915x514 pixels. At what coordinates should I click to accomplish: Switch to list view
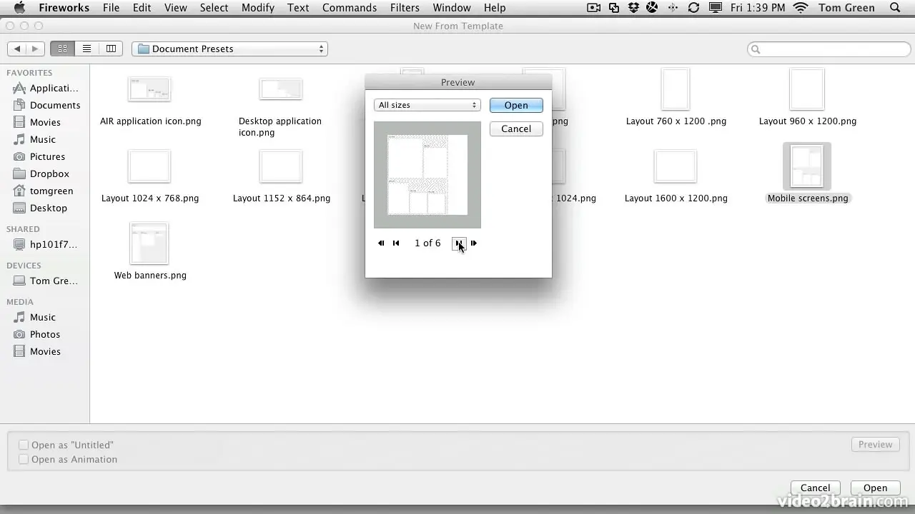(86, 49)
